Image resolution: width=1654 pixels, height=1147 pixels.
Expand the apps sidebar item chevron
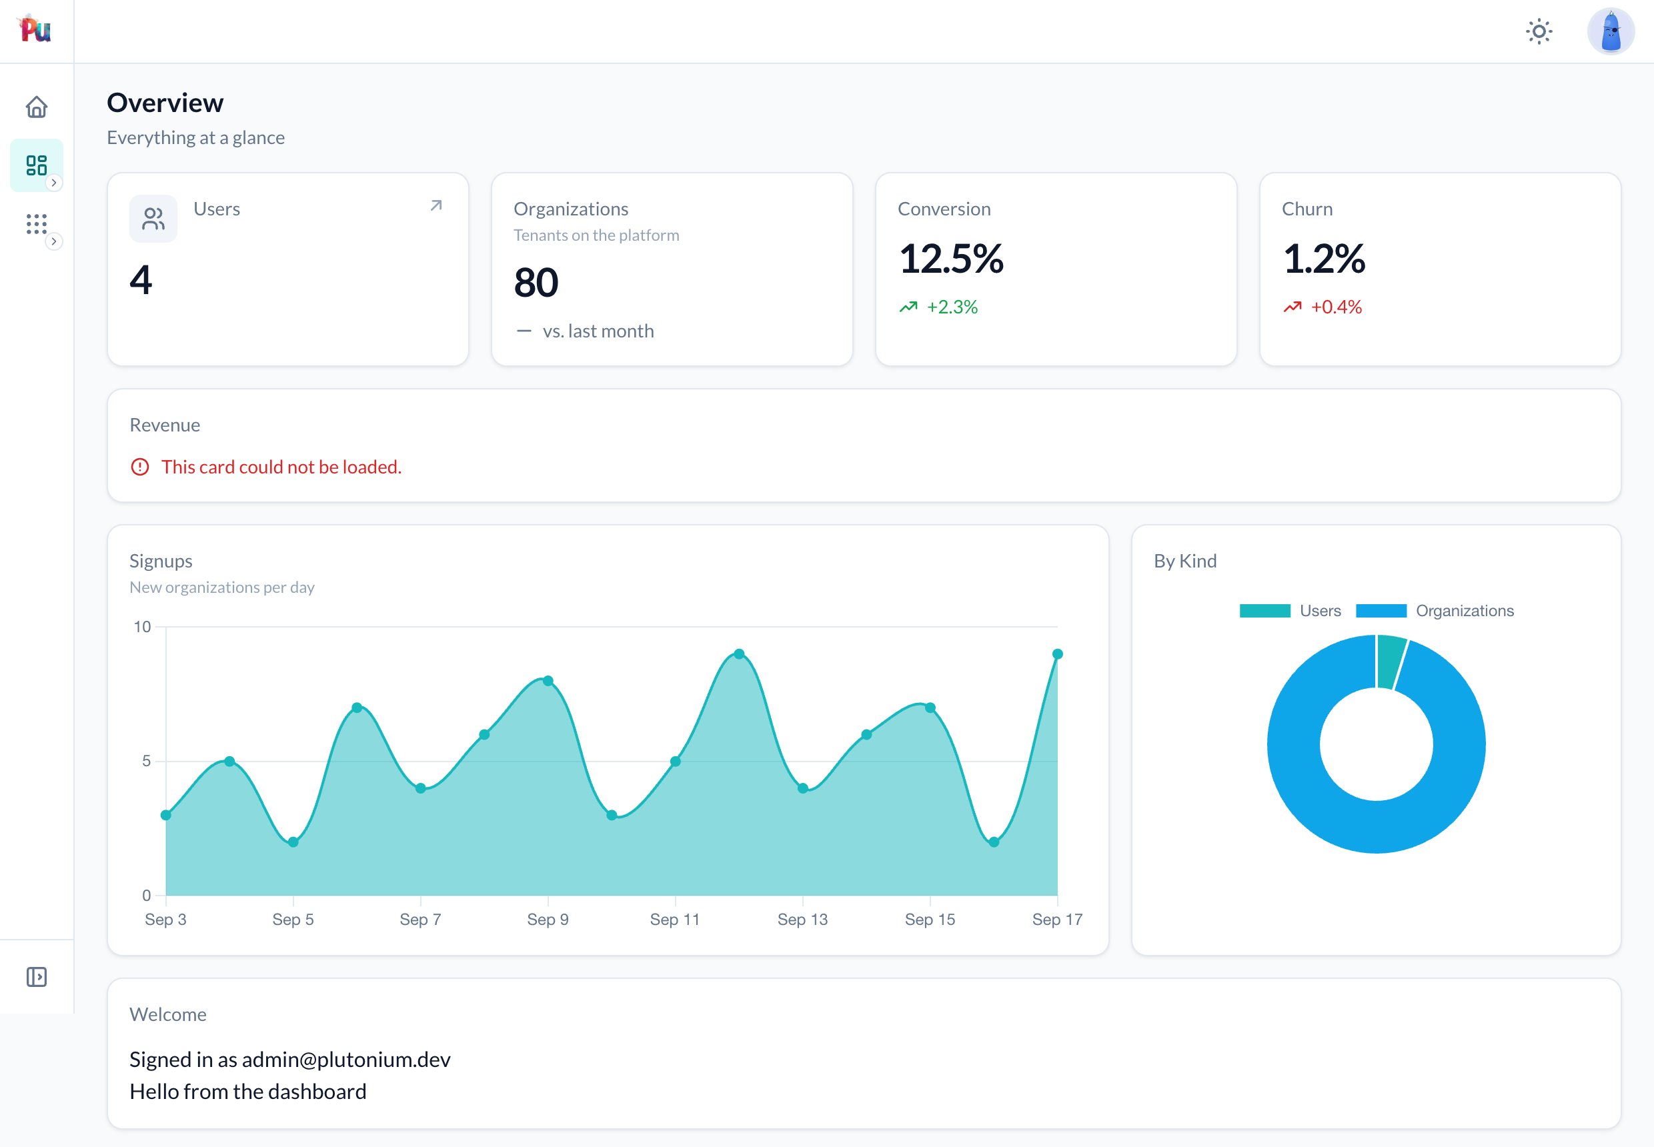[54, 241]
